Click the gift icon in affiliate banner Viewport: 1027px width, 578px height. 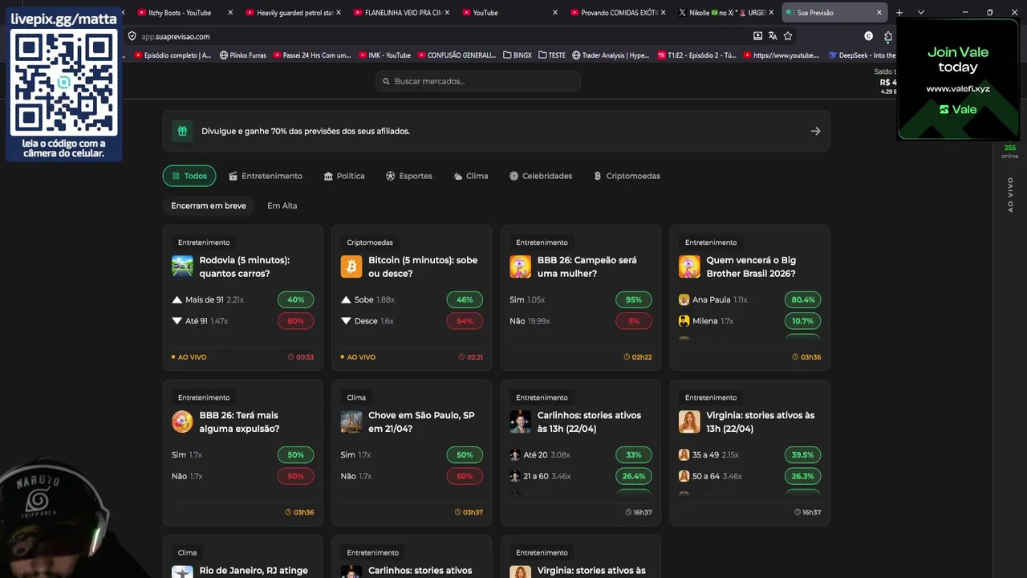(182, 131)
